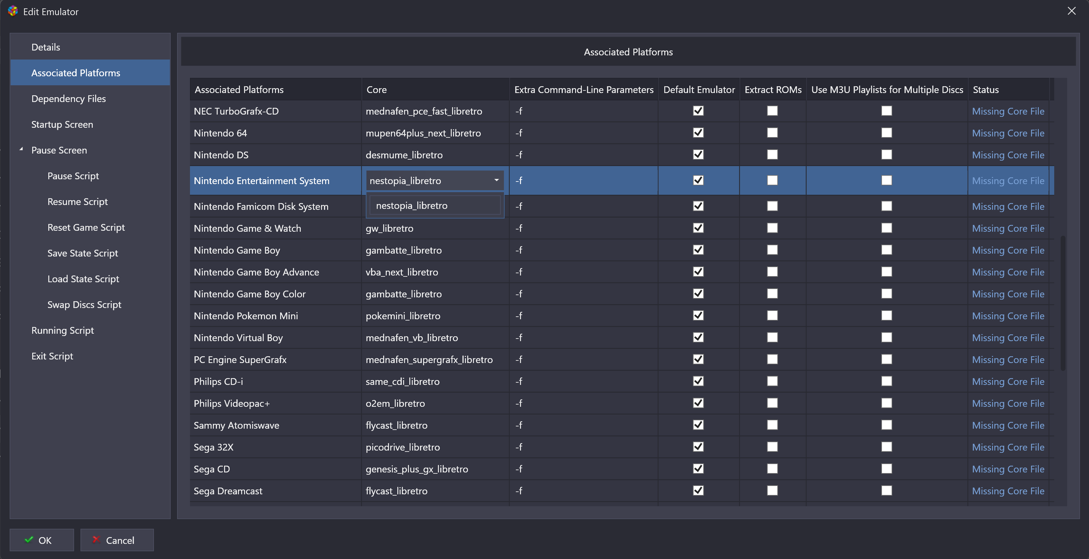This screenshot has height=559, width=1089.
Task: Collapse the Pause Screen tree node
Action: (x=21, y=149)
